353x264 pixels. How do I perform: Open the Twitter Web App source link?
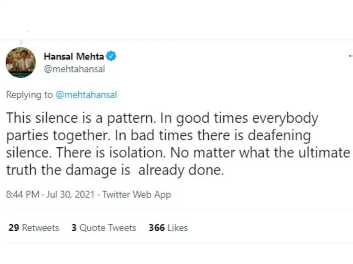(x=137, y=195)
